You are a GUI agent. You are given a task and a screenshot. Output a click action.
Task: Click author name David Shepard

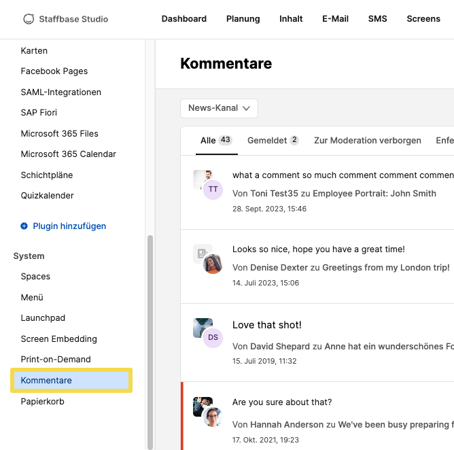coord(280,346)
